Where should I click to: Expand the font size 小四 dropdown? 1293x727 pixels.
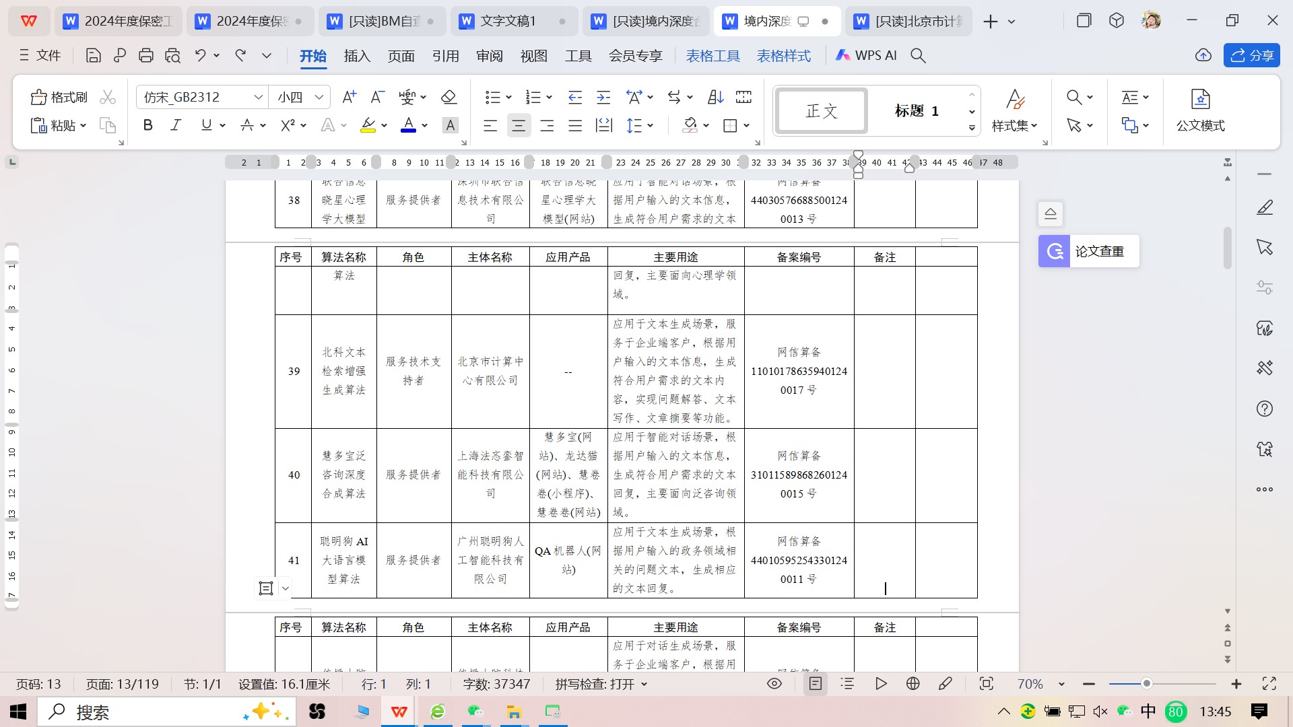[319, 97]
